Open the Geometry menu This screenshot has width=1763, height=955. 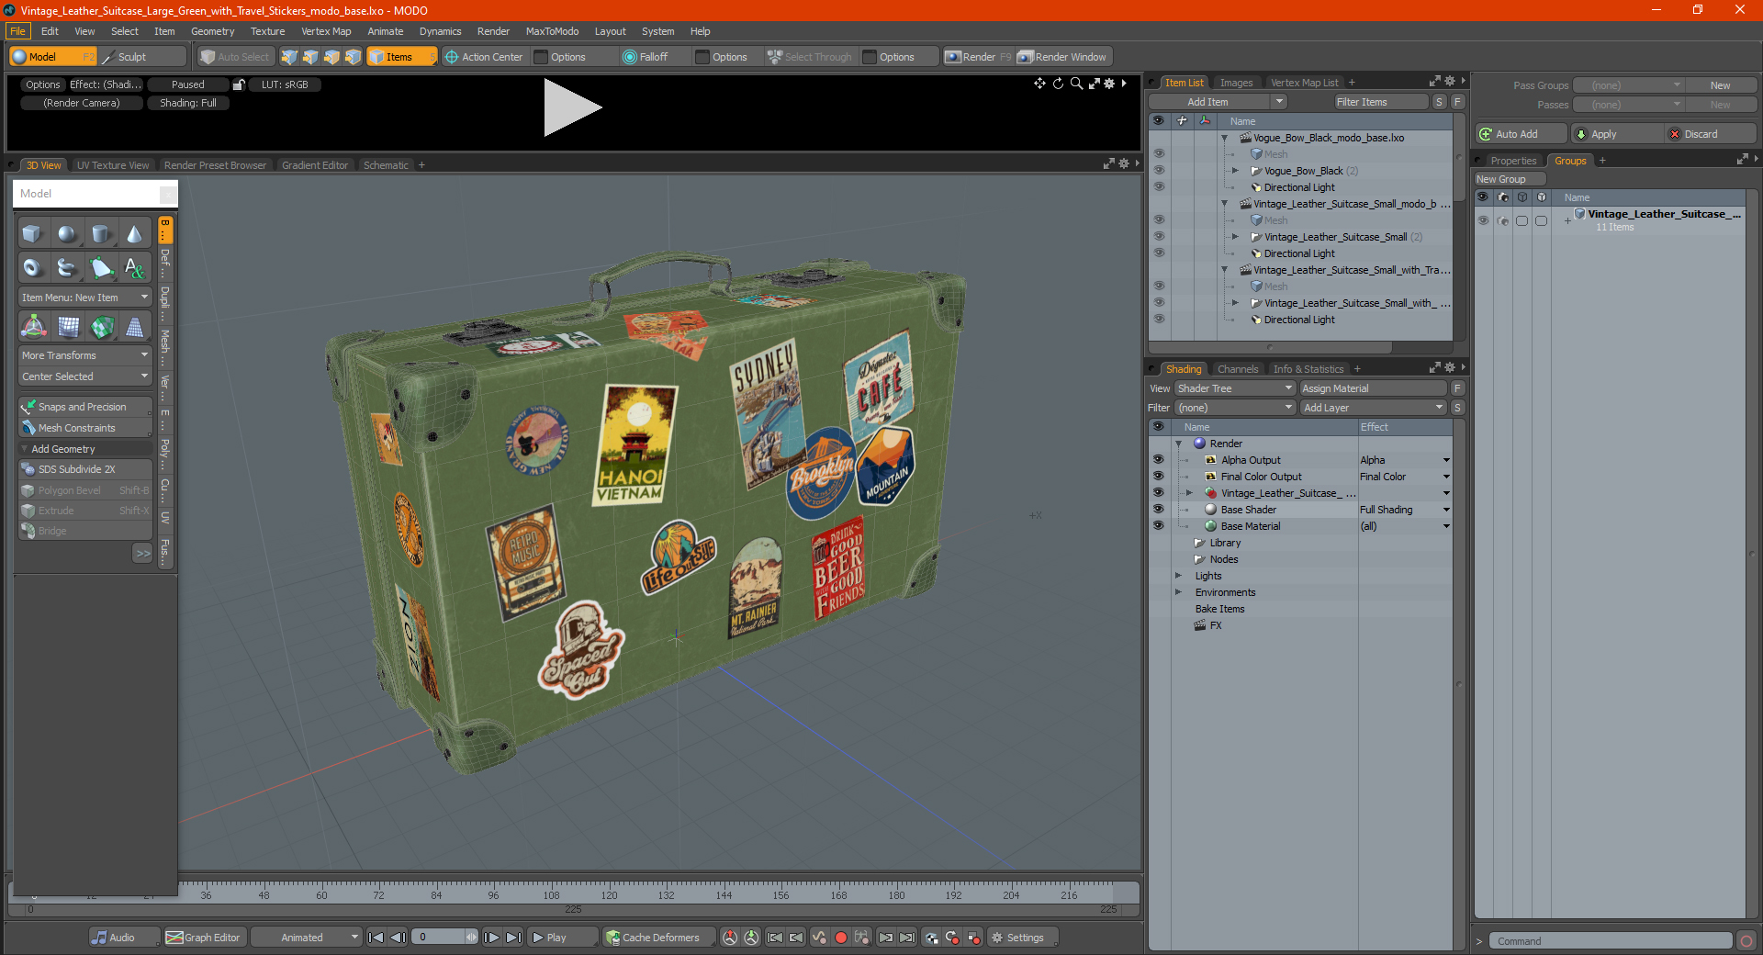coord(212,31)
